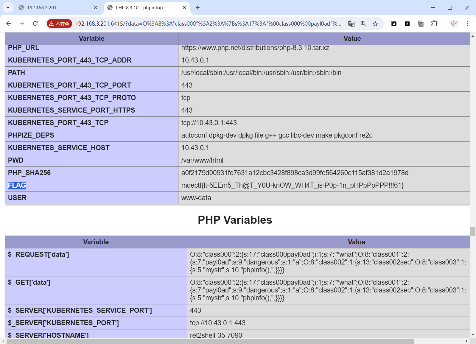Reload the phpinfo page
The width and height of the screenshot is (476, 344).
tap(35, 24)
